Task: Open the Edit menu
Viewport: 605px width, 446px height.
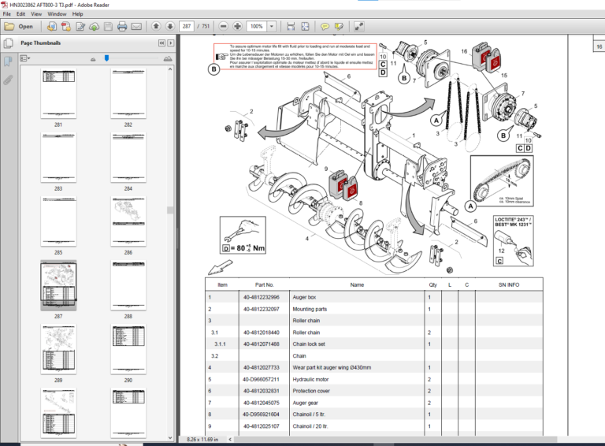Action: (20, 13)
